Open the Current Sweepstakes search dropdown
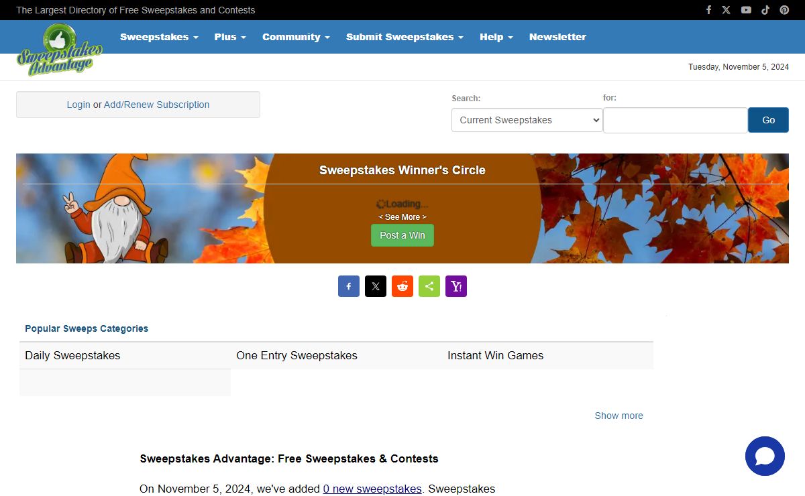The image size is (805, 496). pos(527,120)
